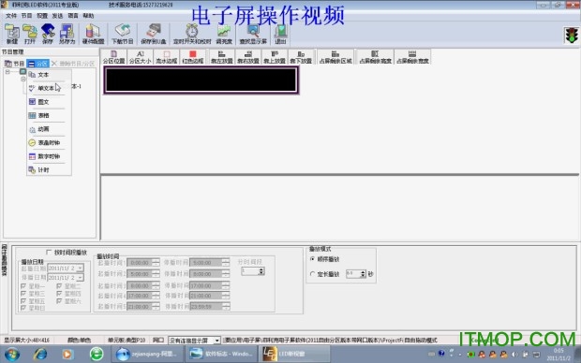Open the 文件 menu
Screen dimensions: 581x363
11,16
